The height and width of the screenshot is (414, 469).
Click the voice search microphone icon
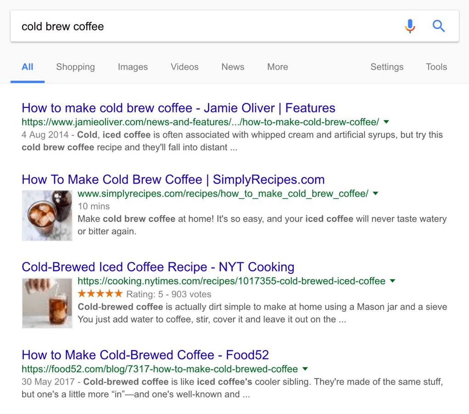(410, 26)
